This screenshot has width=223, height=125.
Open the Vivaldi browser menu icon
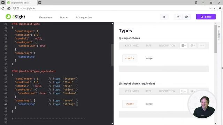tap(3, 2)
